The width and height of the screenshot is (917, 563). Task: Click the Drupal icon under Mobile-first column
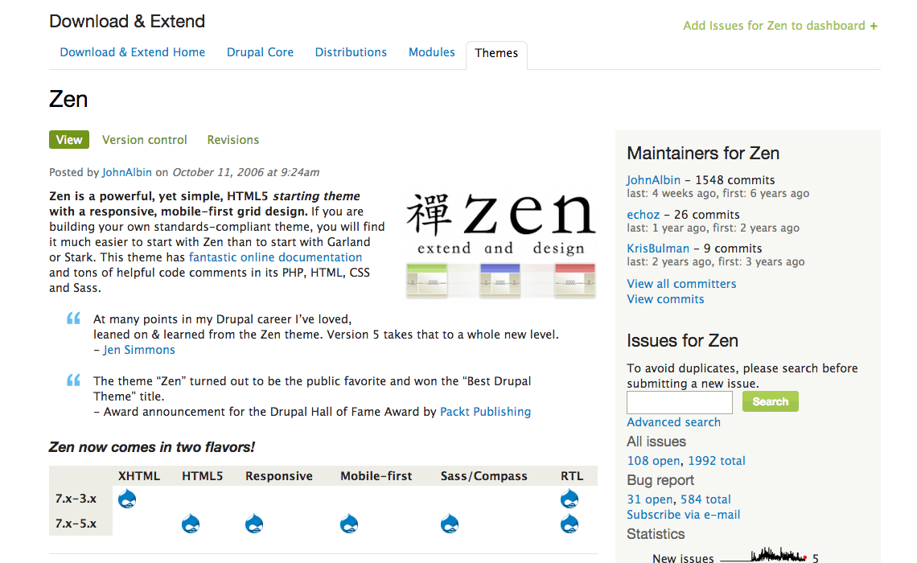click(349, 524)
